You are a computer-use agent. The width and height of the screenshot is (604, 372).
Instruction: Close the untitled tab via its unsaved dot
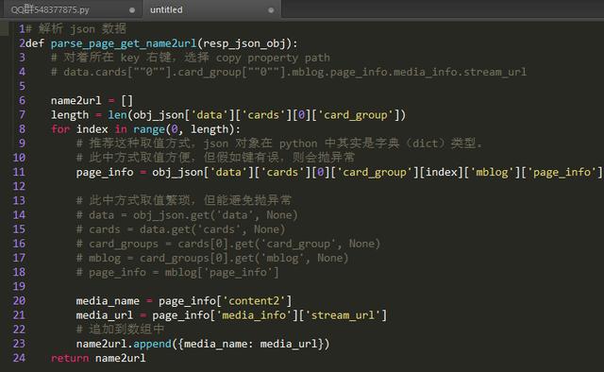tap(271, 10)
